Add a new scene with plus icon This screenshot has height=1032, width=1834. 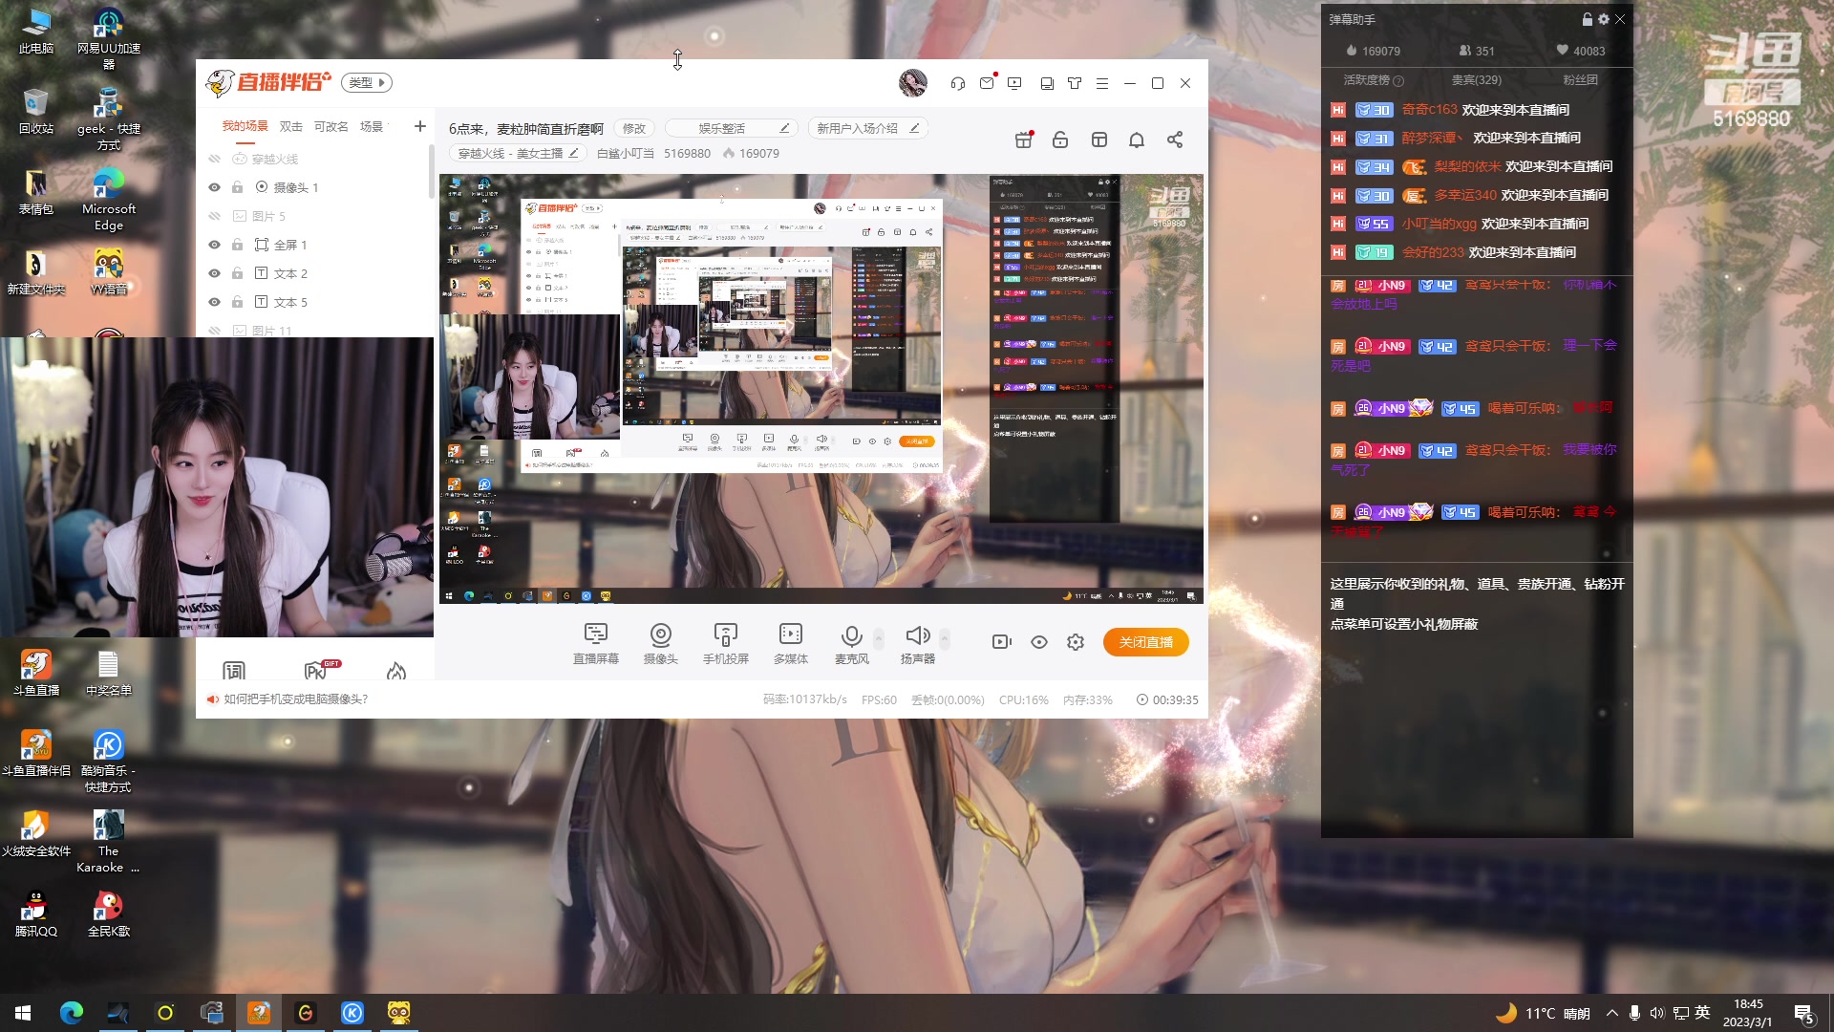click(419, 126)
